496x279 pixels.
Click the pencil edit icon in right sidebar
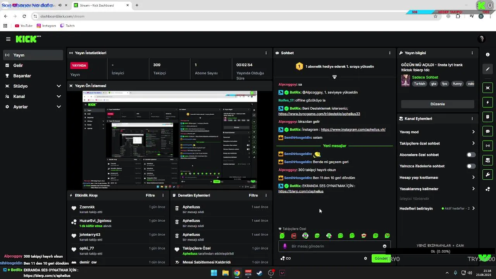488,69
